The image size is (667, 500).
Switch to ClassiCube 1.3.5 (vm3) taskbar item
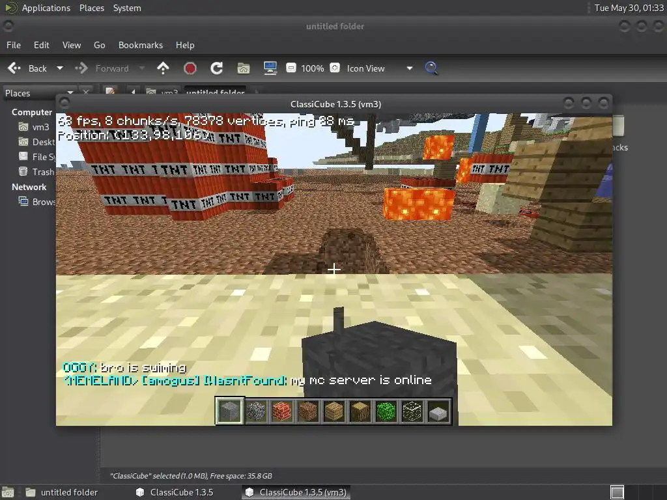click(x=297, y=492)
